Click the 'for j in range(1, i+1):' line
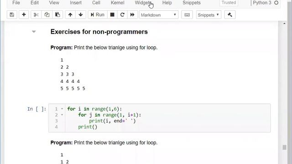This screenshot has height=164, width=292. [109, 115]
